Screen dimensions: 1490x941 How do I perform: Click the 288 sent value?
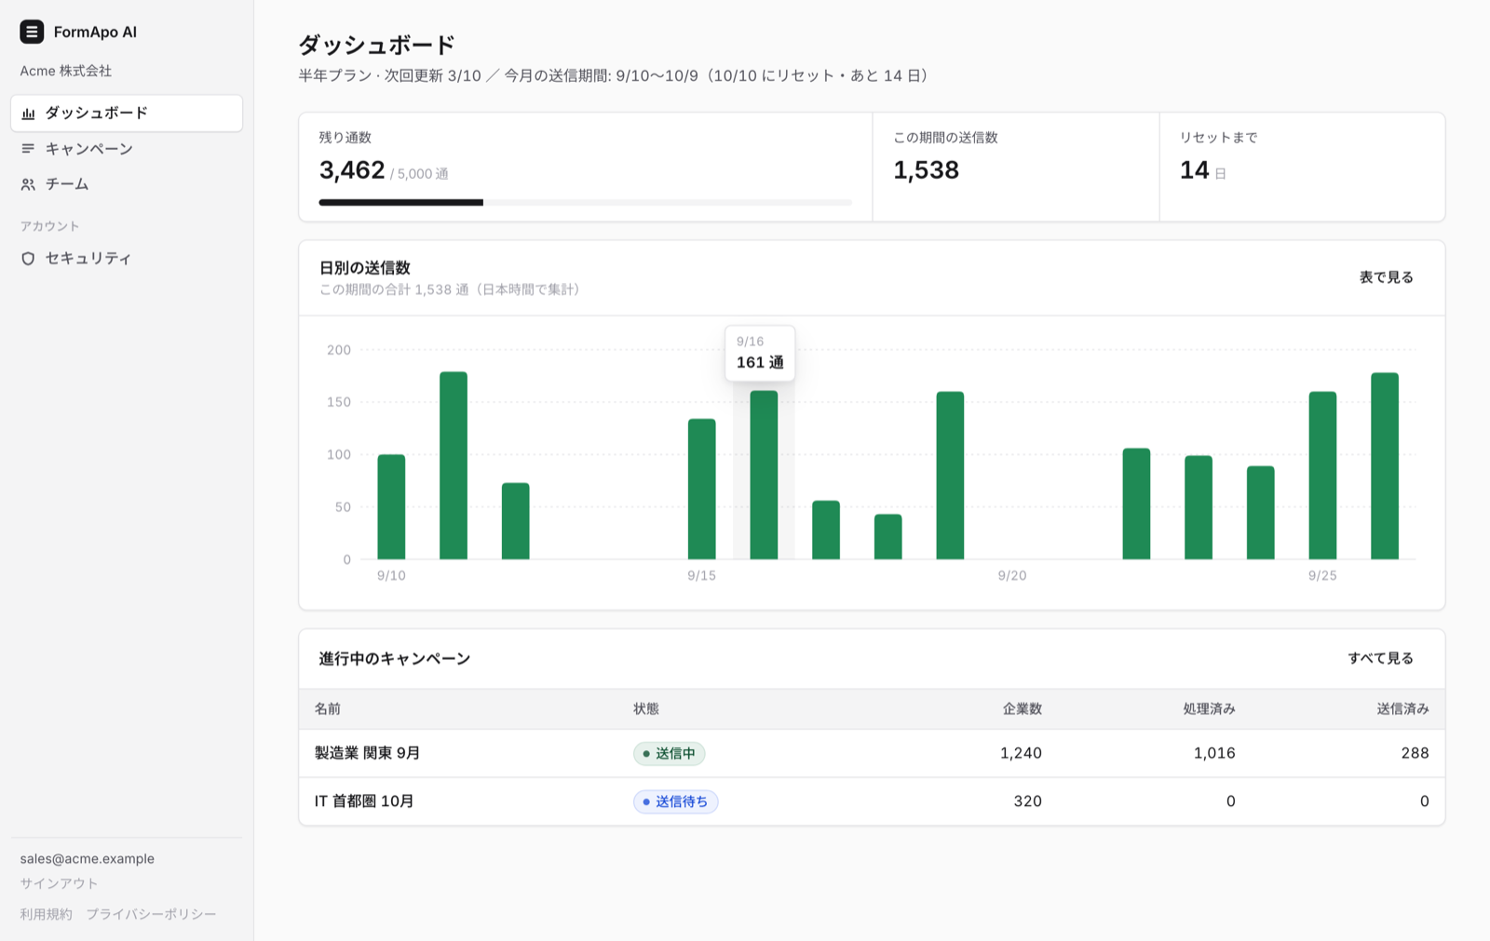tap(1415, 753)
